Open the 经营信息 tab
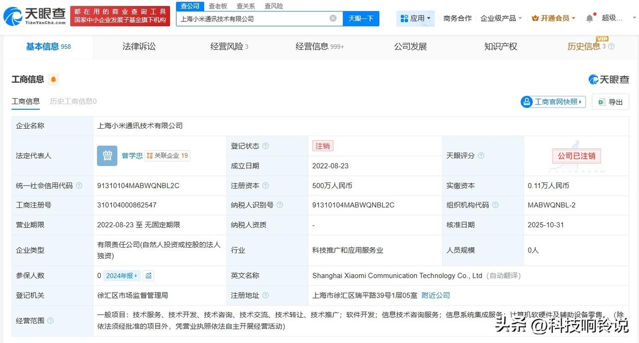The height and width of the screenshot is (343, 639). [319, 46]
